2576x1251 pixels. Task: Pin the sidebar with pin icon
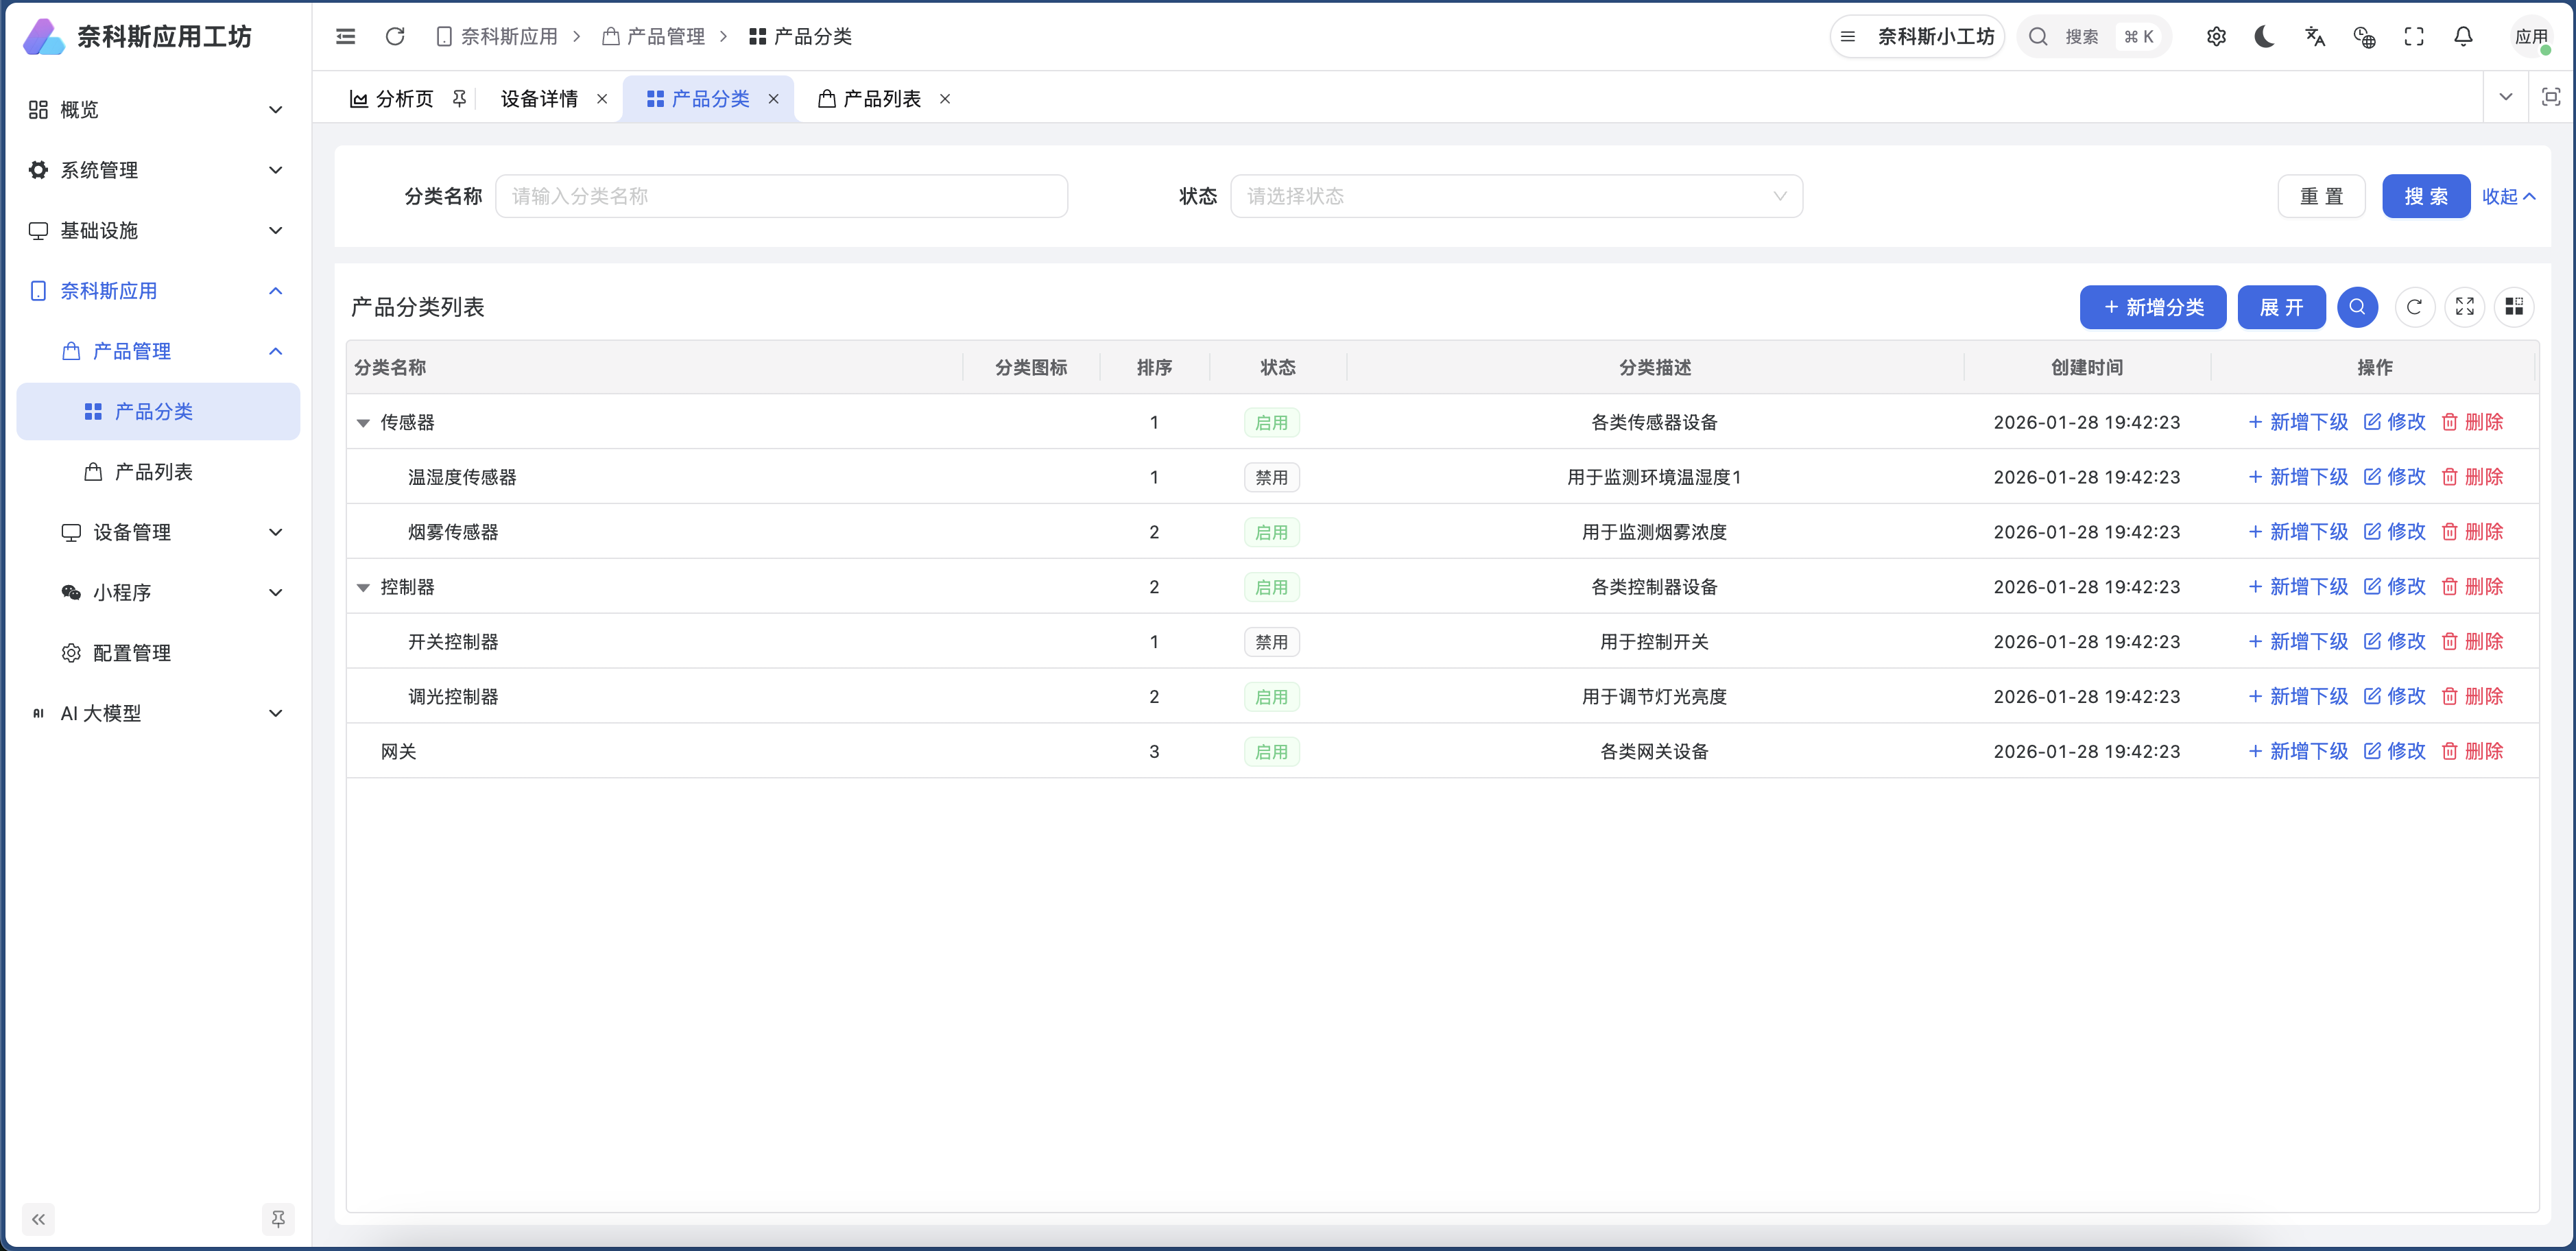[x=278, y=1219]
